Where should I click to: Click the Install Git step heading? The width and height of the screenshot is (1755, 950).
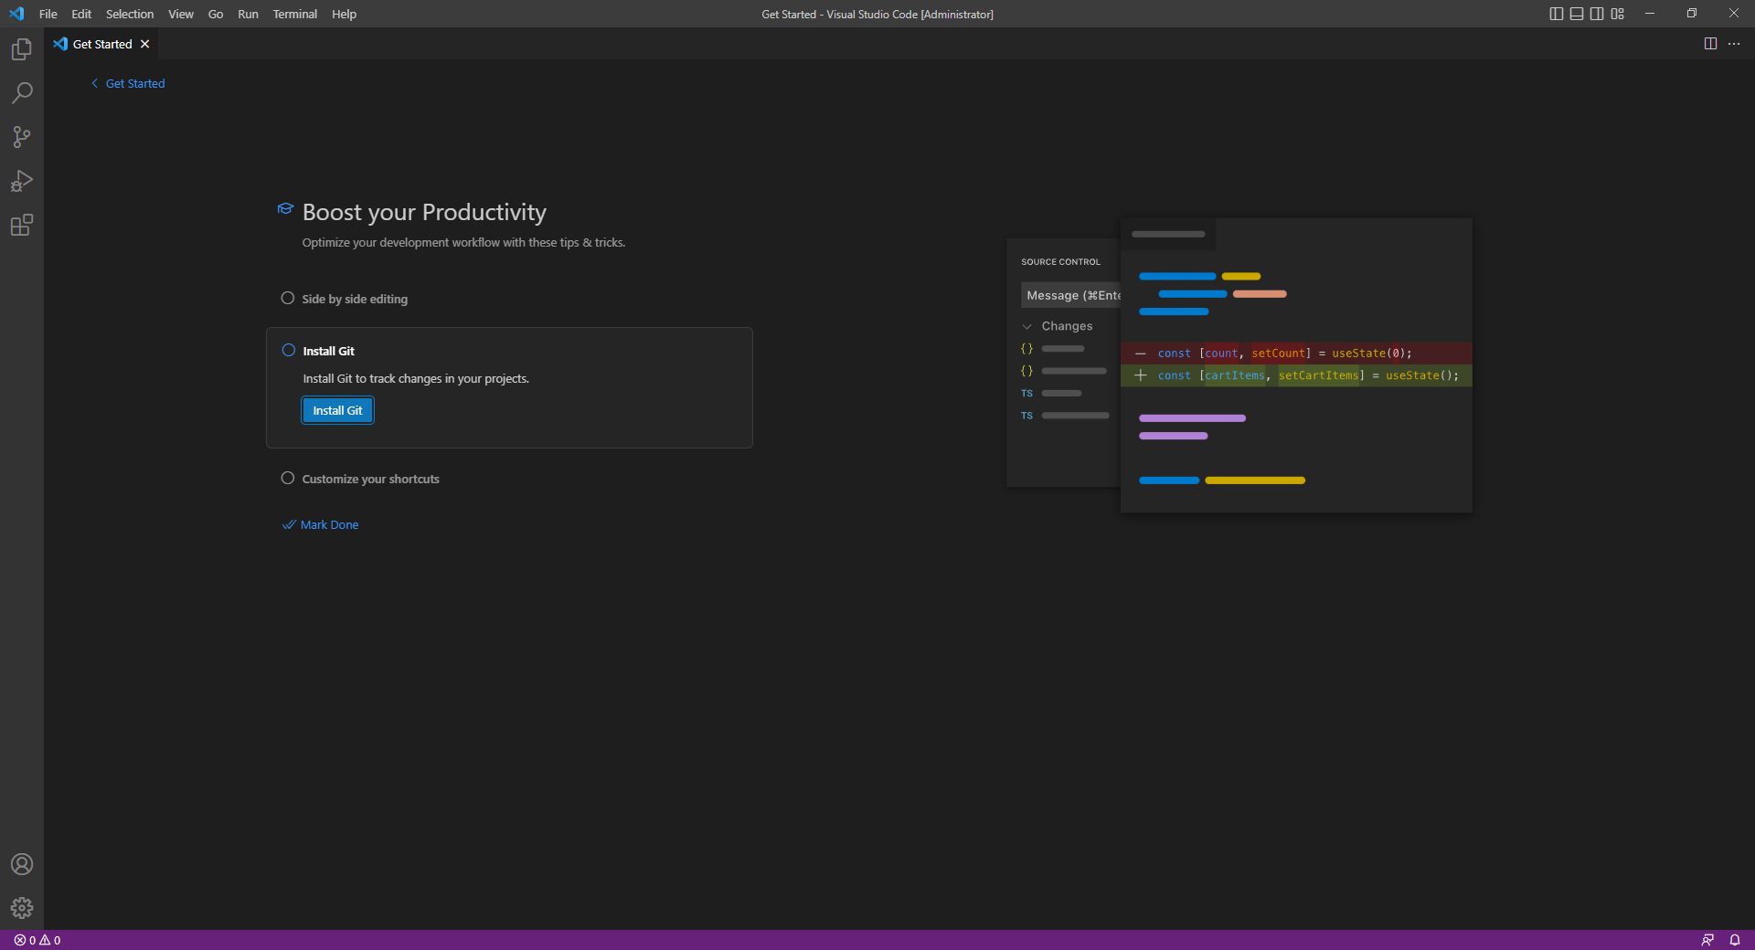329,352
